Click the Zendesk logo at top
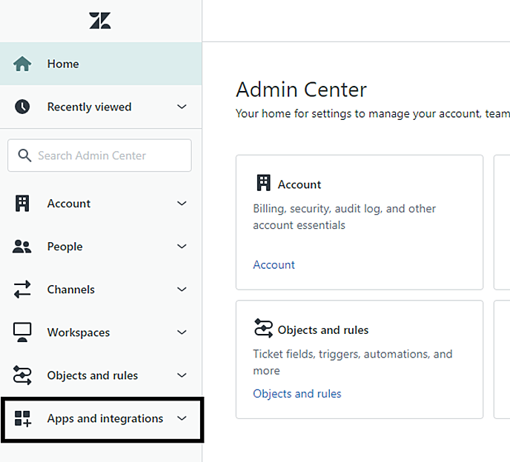Viewport: 510px width, 462px height. [100, 21]
